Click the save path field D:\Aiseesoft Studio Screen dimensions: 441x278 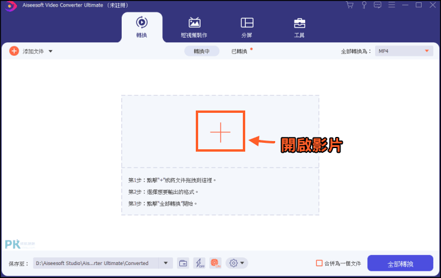pos(96,263)
